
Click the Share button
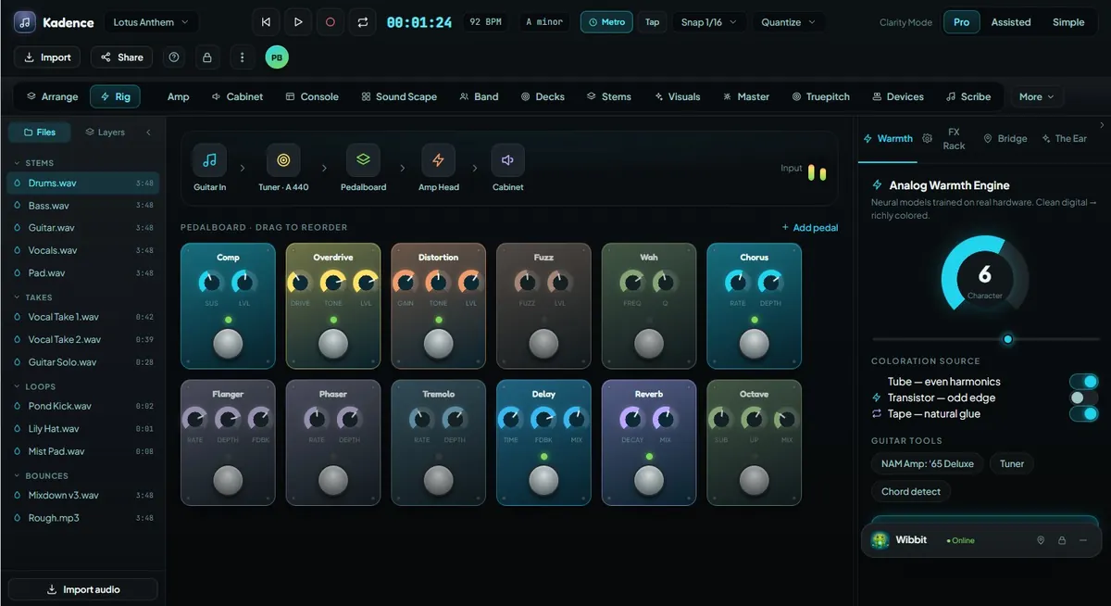click(122, 57)
